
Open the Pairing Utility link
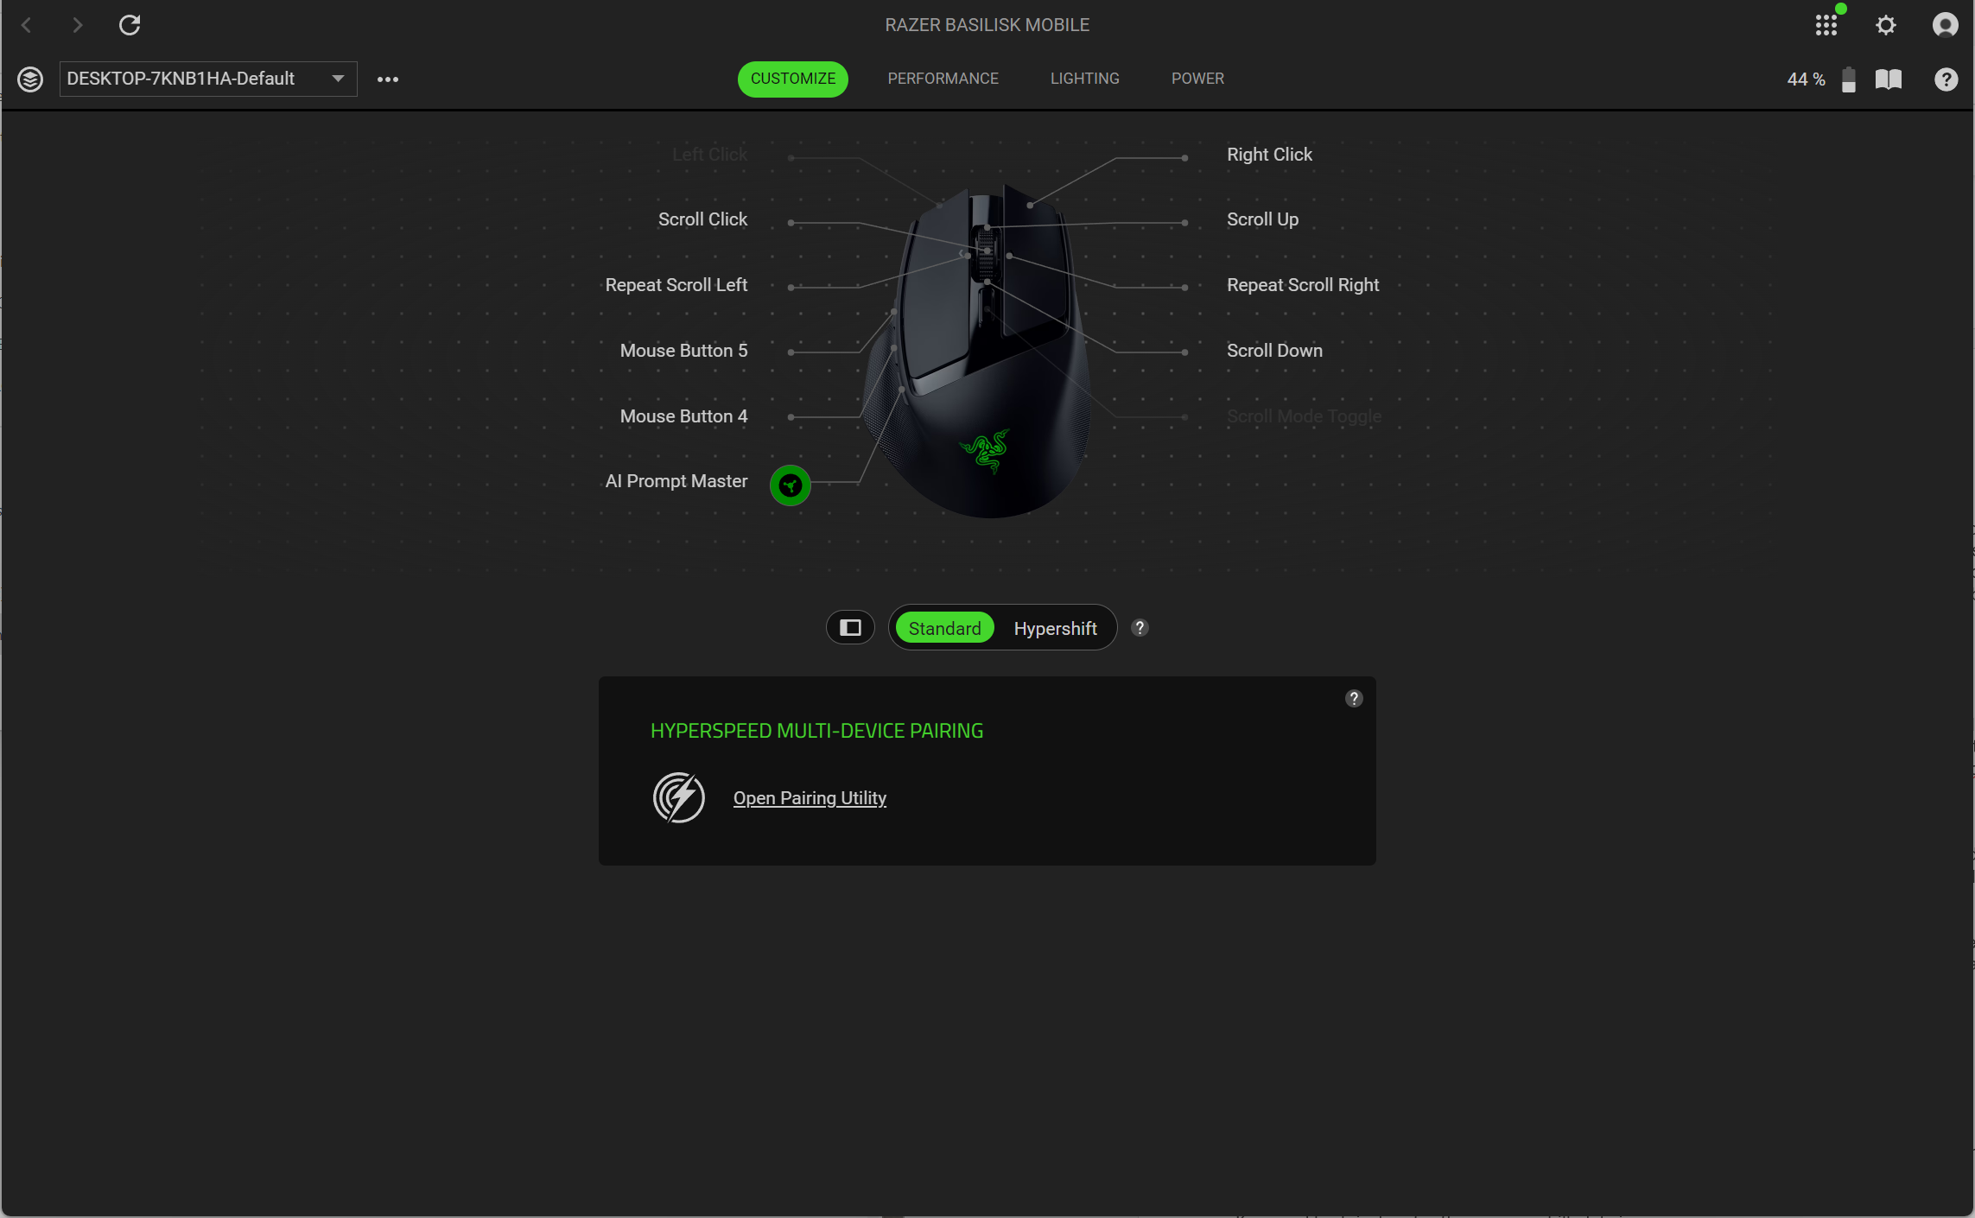(x=810, y=798)
